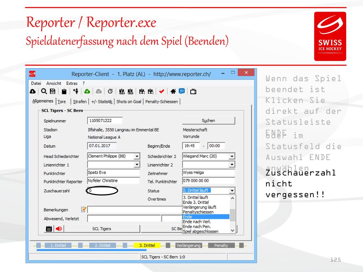Image resolution: width=363 pixels, height=272 pixels.
Task: Click the Tel. Punktrichter phone field
Action: click(x=208, y=180)
